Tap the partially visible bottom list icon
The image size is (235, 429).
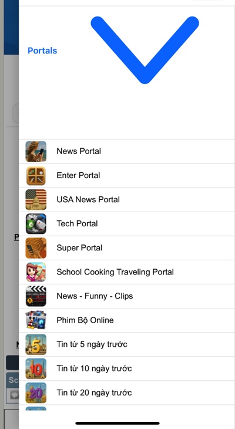click(36, 408)
